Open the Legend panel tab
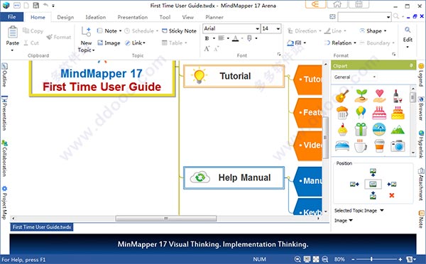This screenshot has width=426, height=264. 421,75
